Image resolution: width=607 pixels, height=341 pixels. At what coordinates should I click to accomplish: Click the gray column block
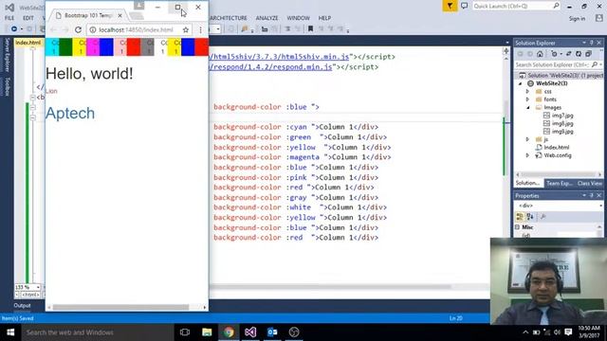click(x=148, y=46)
